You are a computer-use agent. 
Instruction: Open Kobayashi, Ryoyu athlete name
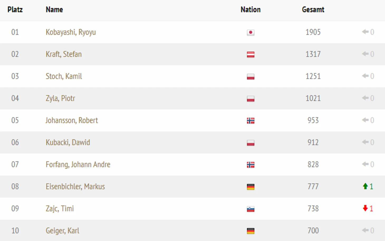pos(71,32)
